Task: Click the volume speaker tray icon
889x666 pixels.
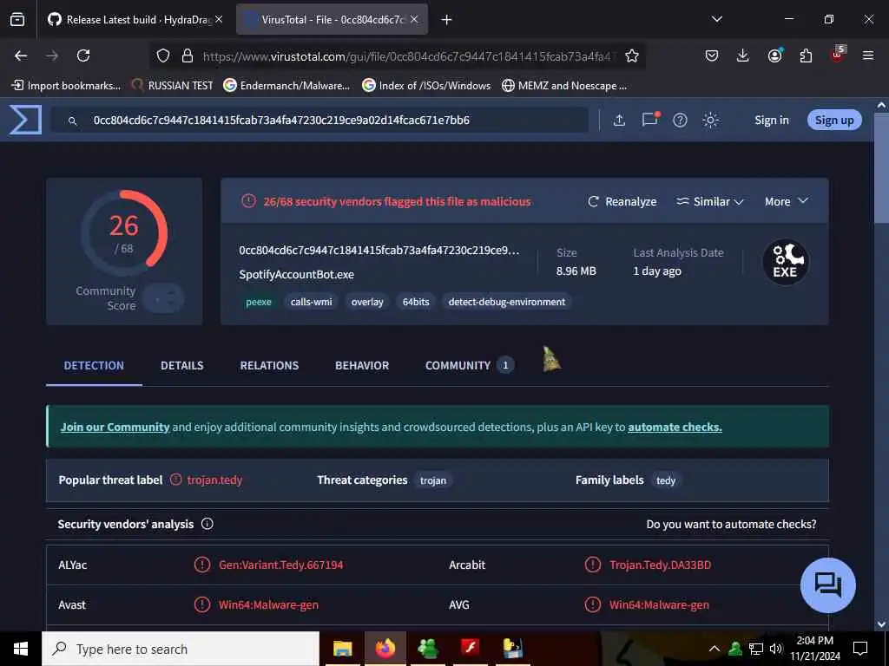Action: coord(775,649)
